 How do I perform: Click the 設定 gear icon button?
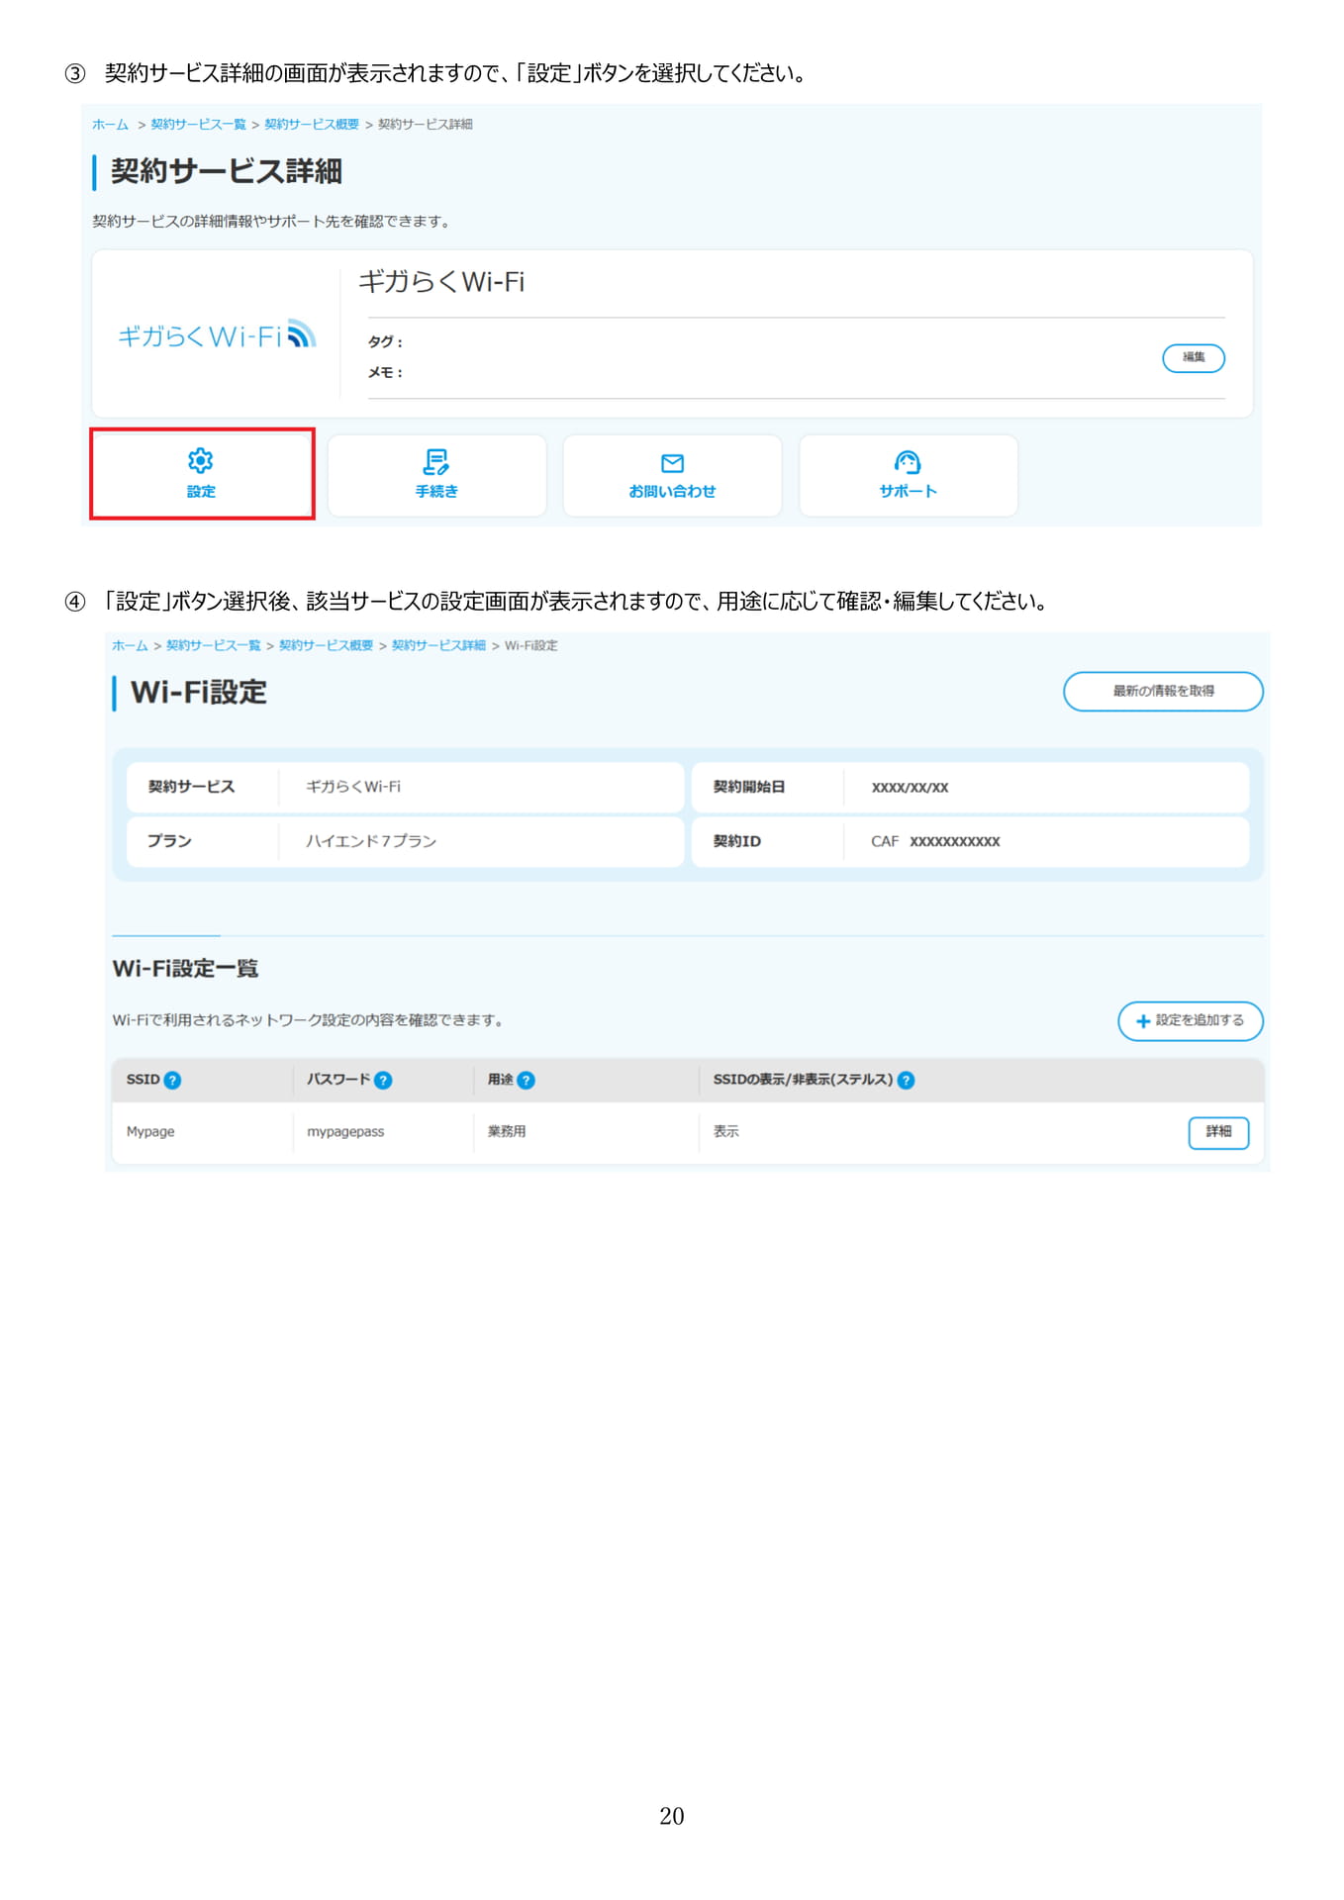pyautogui.click(x=202, y=474)
